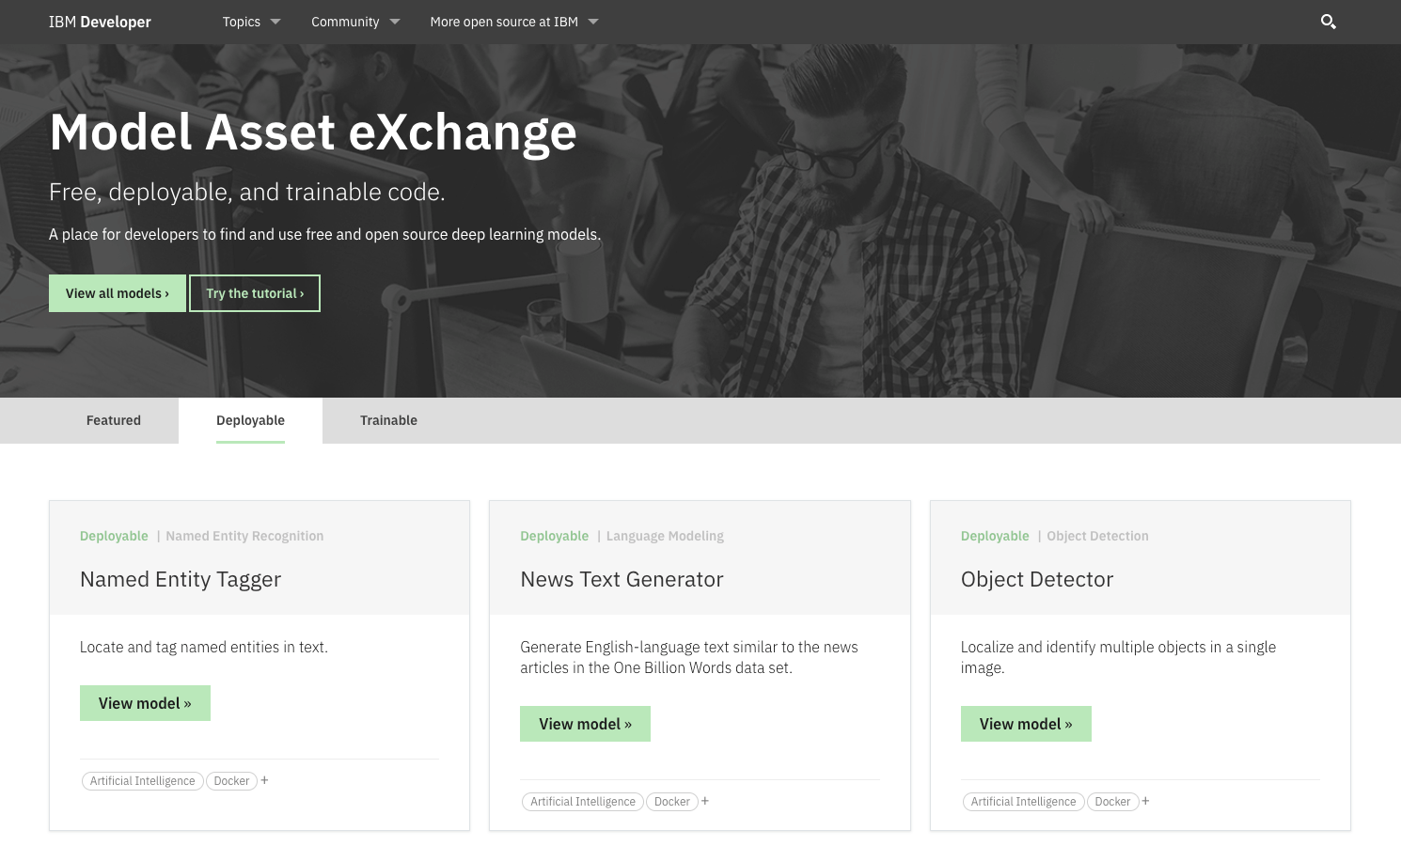
Task: Expand more tags on Named Entity Tagger card
Action: [x=265, y=780]
